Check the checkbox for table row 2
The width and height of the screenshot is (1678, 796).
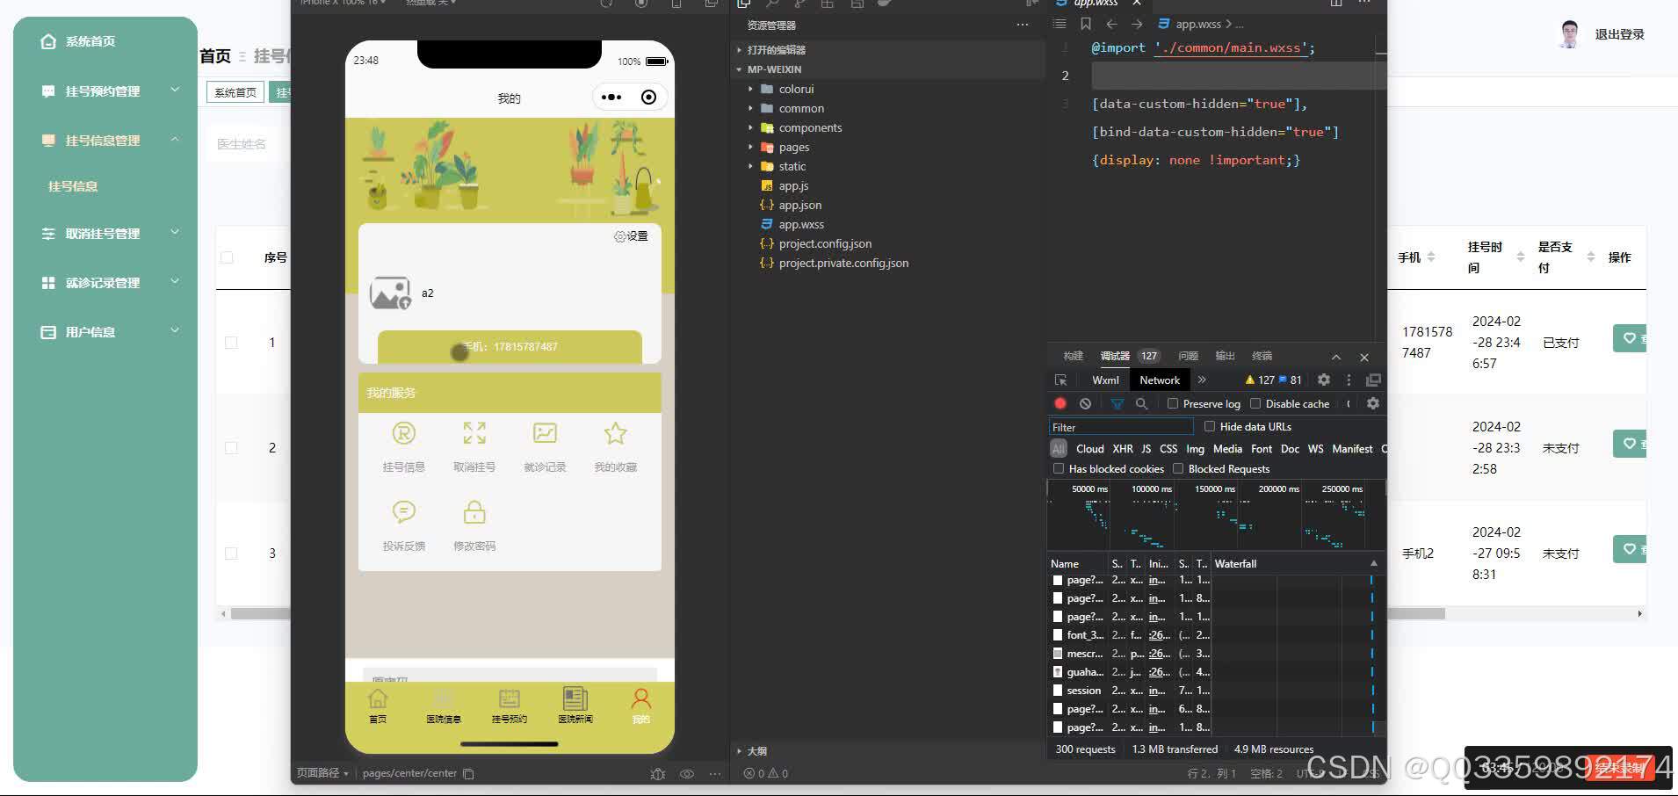[x=231, y=448]
